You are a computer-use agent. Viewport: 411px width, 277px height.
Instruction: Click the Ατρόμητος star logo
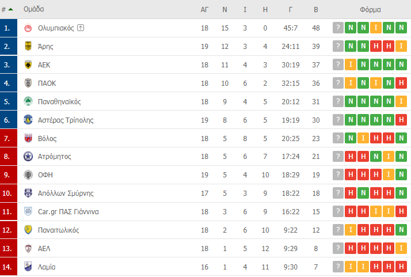[28, 156]
